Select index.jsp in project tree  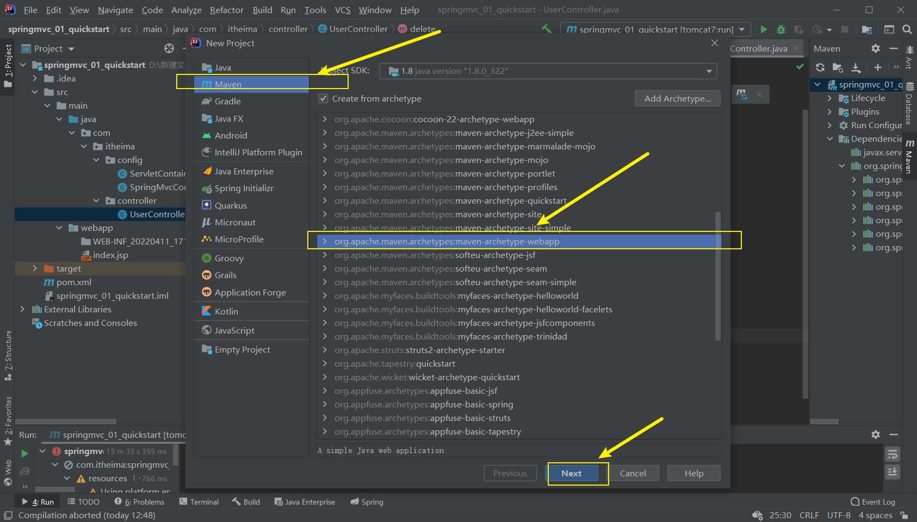(110, 255)
